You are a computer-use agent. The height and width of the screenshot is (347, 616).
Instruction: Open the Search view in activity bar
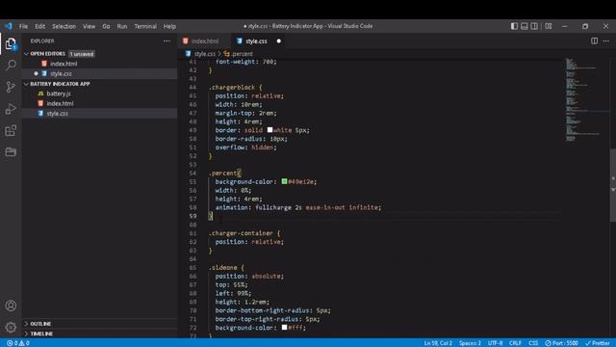(x=11, y=66)
